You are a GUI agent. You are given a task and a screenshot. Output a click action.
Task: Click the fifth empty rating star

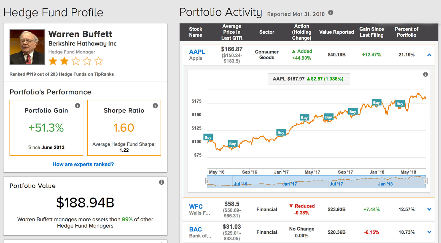98,61
